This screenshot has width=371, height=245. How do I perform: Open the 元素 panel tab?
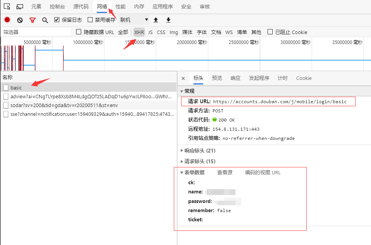pyautogui.click(x=36, y=6)
